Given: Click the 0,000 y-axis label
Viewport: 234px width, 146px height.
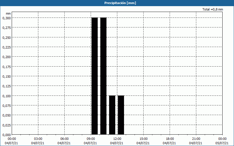Looking at the screenshot, I should pyautogui.click(x=6, y=135).
